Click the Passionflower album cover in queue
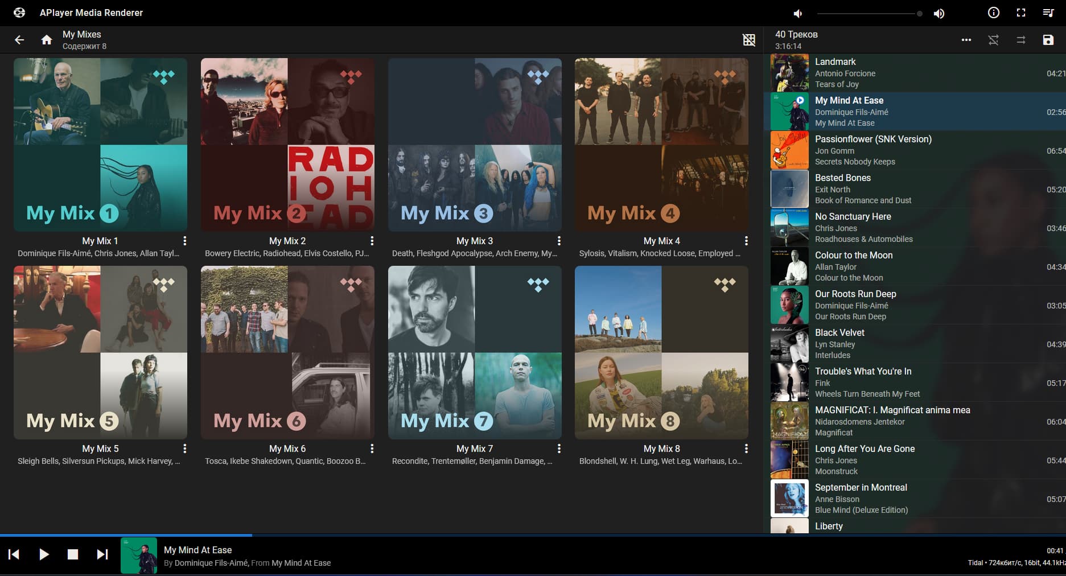 (x=789, y=150)
